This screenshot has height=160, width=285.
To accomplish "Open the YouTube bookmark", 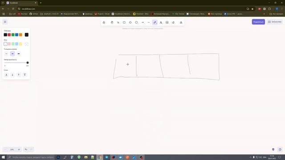I will [x=23, y=14].
